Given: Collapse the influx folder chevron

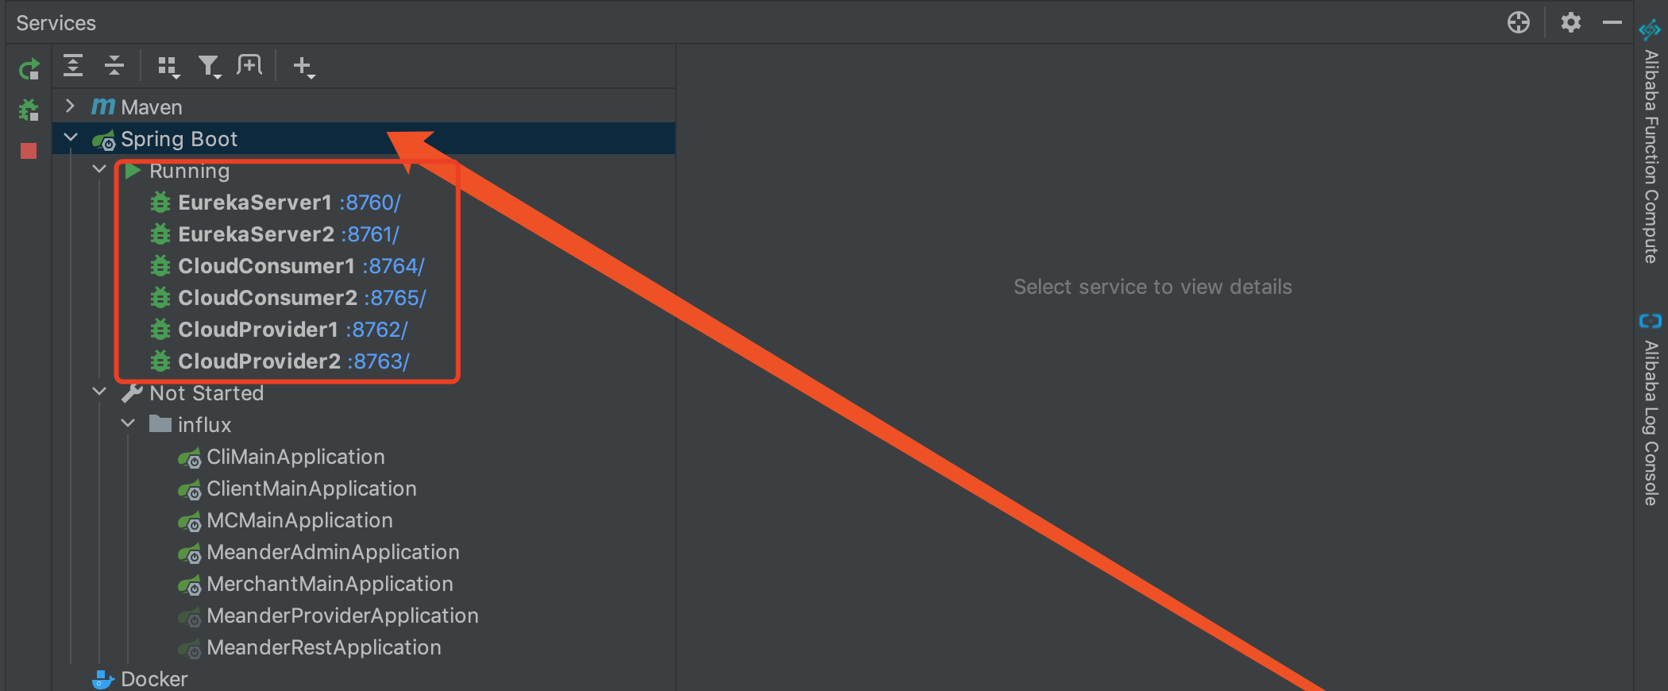Looking at the screenshot, I should tap(128, 423).
